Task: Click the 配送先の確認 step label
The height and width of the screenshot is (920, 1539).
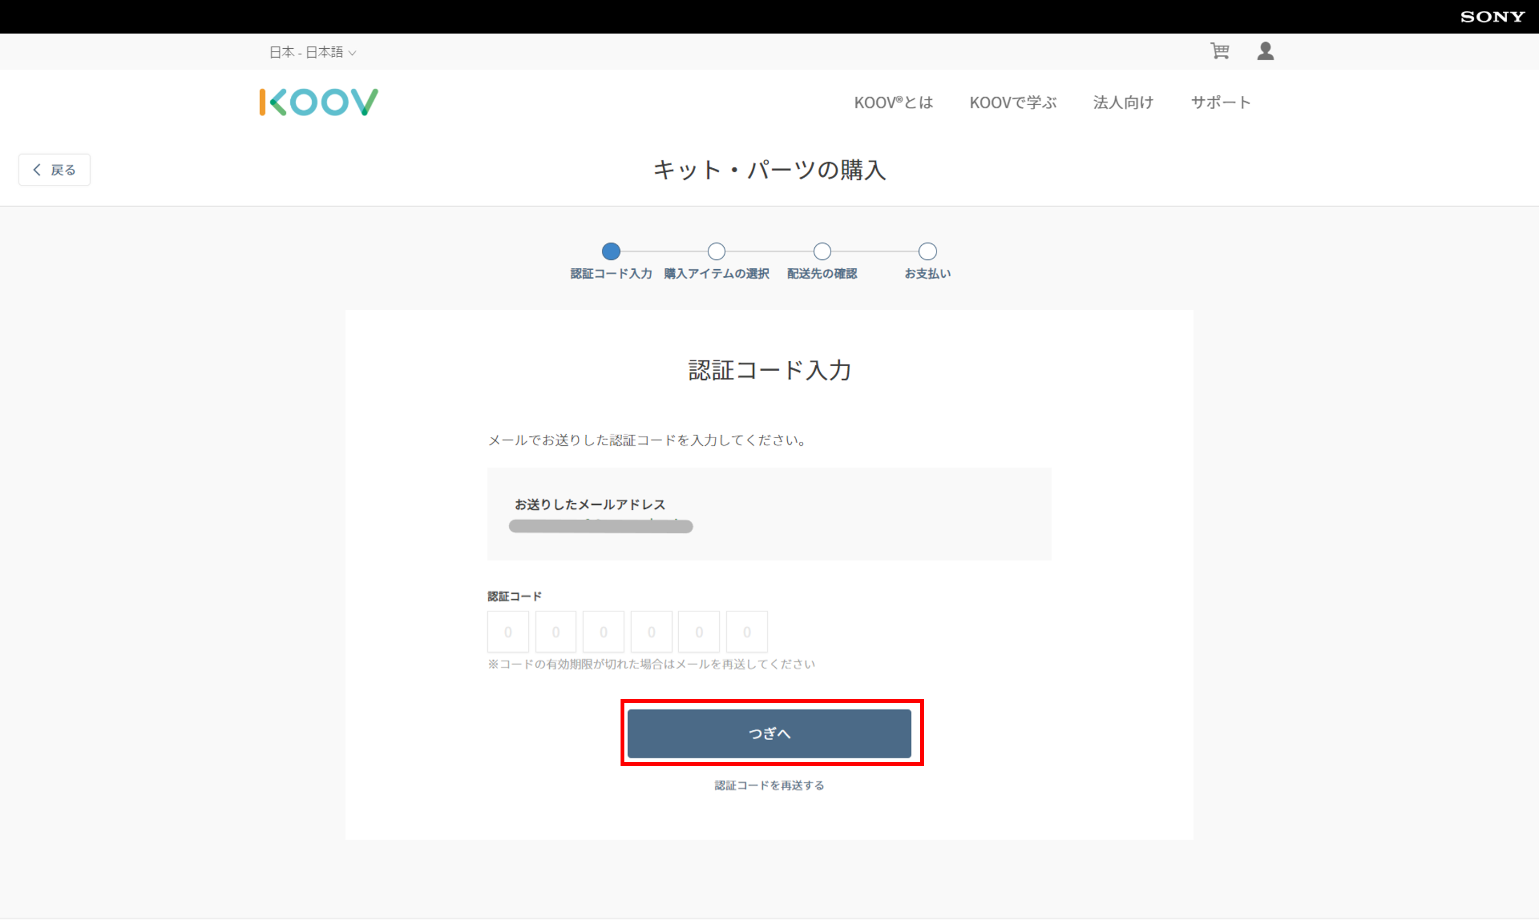Action: 822,274
